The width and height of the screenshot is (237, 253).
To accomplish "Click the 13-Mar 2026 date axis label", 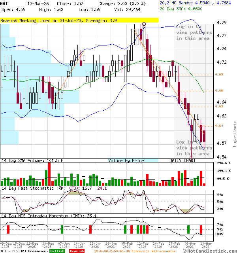I will point(205,245).
